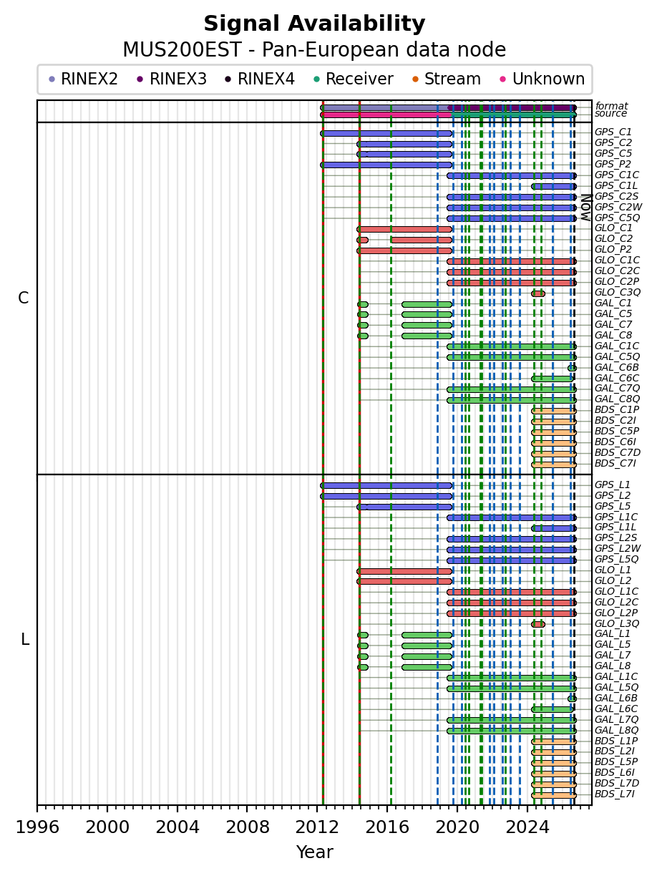Click the GPS_C5 row label
The image size is (657, 876).
point(613,154)
